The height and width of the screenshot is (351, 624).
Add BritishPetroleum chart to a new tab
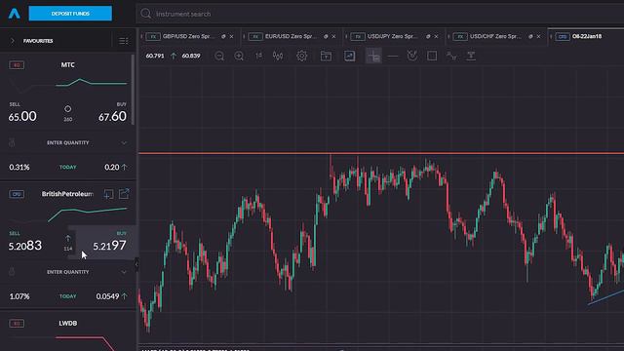(108, 194)
